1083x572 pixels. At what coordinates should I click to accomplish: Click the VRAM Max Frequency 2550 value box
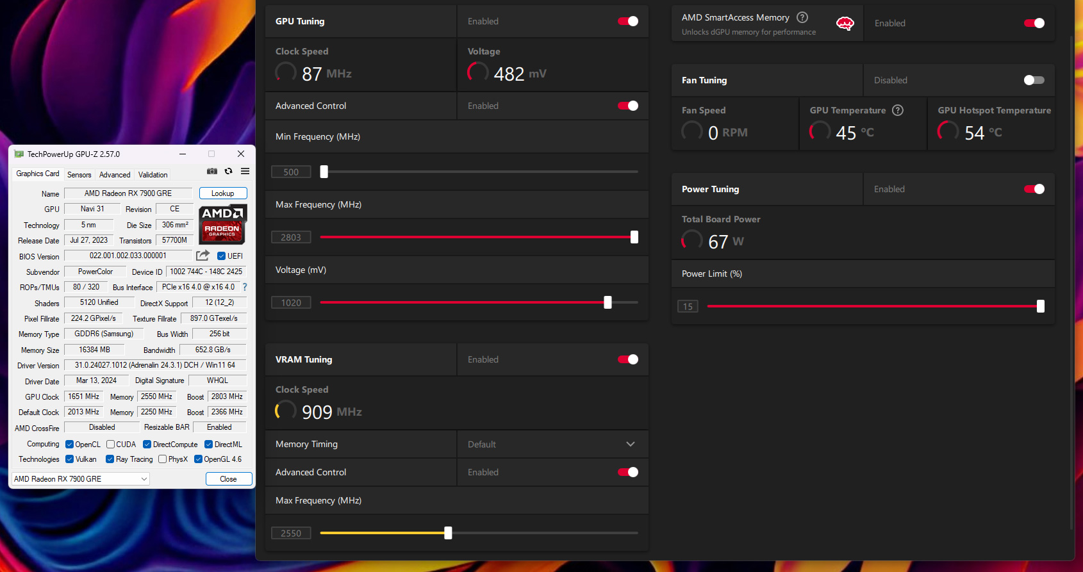(291, 533)
